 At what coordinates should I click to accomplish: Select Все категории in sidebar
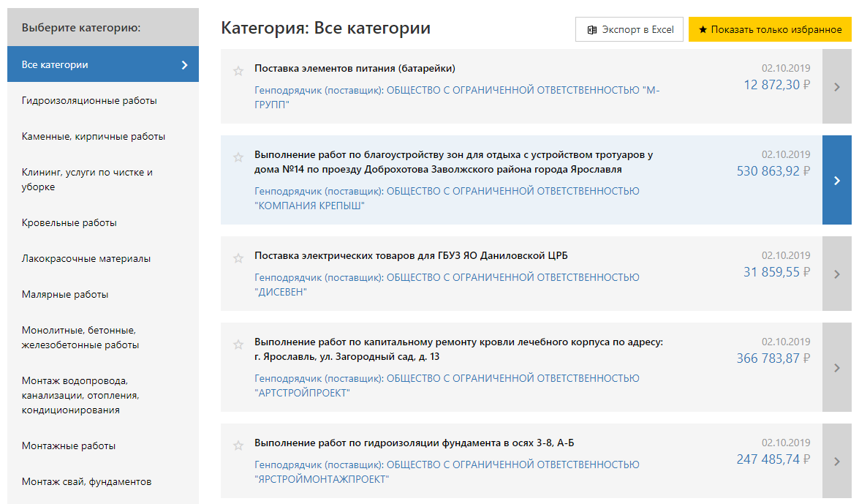(x=103, y=64)
